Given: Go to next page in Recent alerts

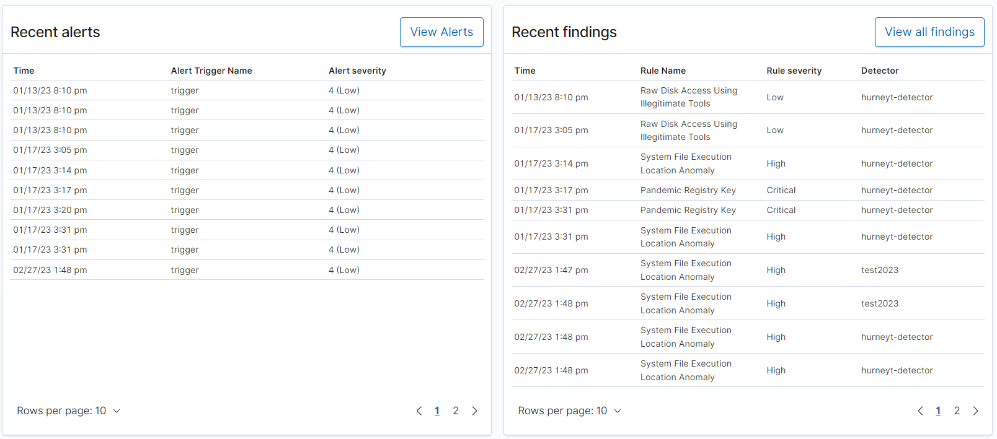Looking at the screenshot, I should coord(474,411).
